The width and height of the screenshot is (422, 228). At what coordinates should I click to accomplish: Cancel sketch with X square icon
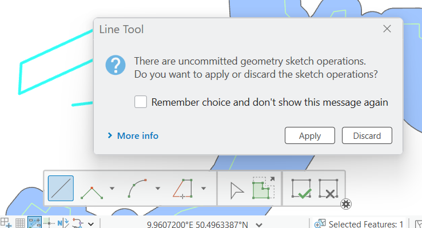(x=328, y=189)
